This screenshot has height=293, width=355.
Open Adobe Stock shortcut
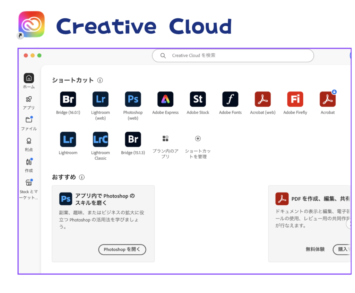198,99
